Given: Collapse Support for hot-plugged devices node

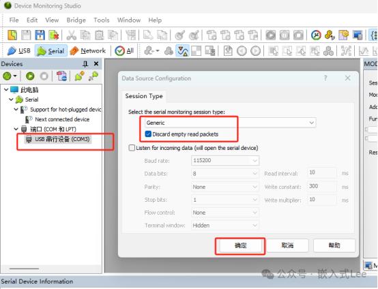Looking at the screenshot, I should pos(16,109).
